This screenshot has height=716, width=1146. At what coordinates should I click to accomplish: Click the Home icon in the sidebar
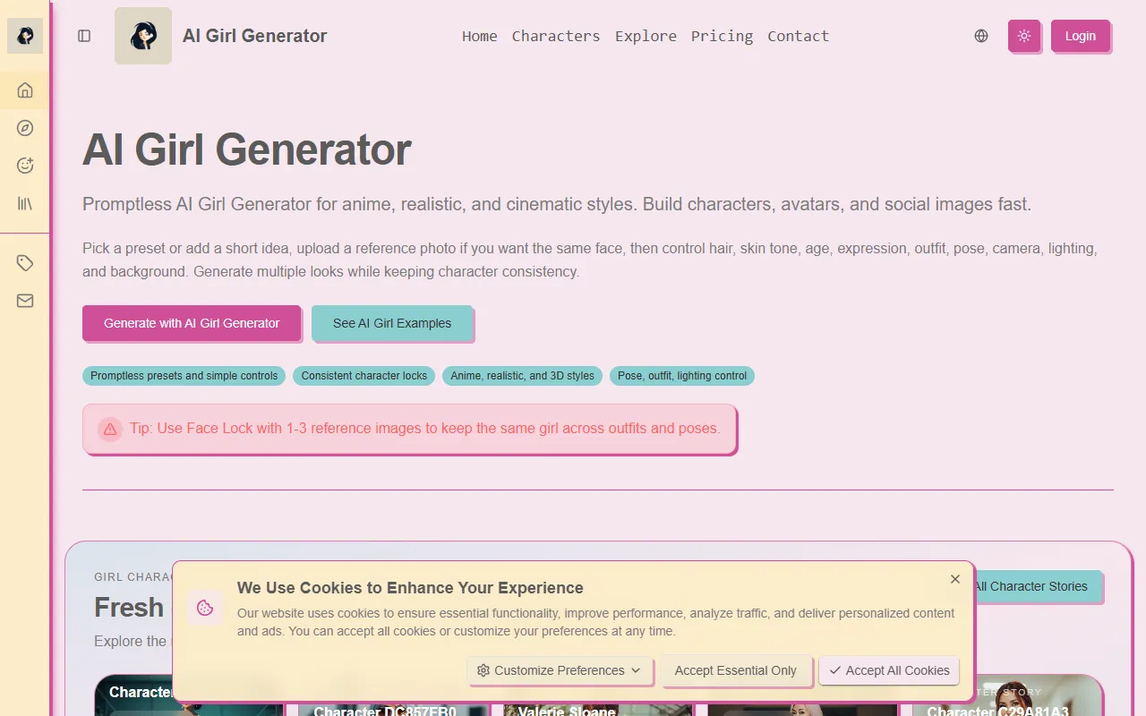click(25, 89)
